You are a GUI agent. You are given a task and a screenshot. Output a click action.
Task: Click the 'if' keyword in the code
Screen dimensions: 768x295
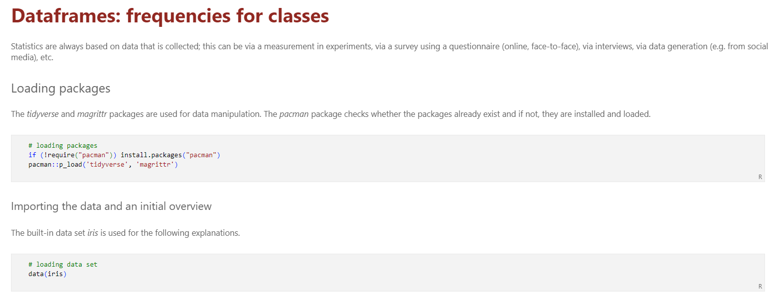pos(32,155)
